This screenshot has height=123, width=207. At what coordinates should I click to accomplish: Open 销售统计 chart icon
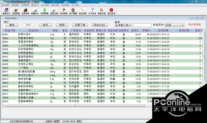(x=35, y=11)
